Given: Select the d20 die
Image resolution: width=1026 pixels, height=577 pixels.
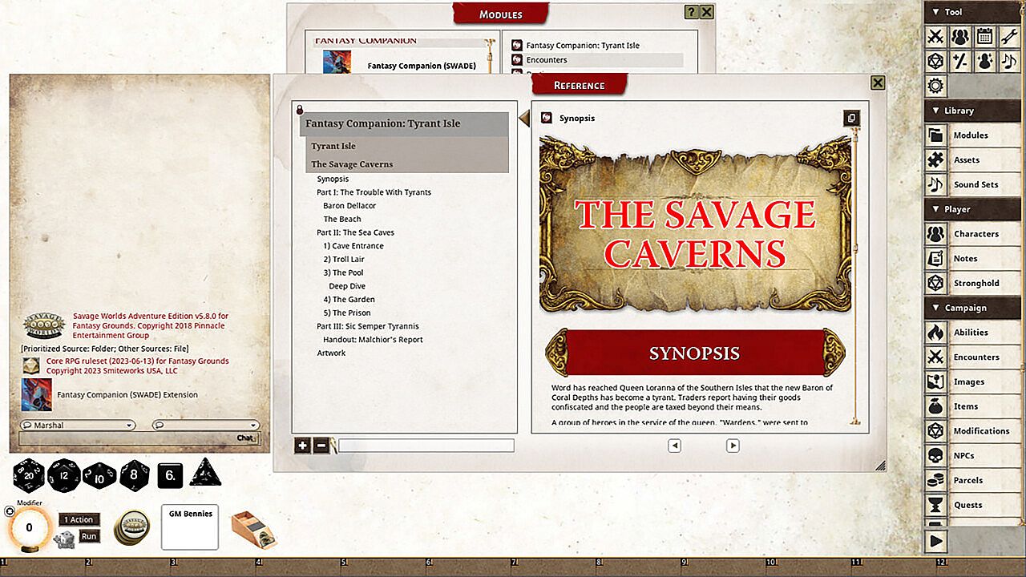Looking at the screenshot, I should click(x=29, y=474).
